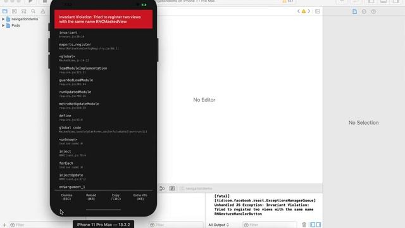This screenshot has height=228, width=405.
Task: Select the 'global code' stack frame
Action: pyautogui.click(x=103, y=129)
